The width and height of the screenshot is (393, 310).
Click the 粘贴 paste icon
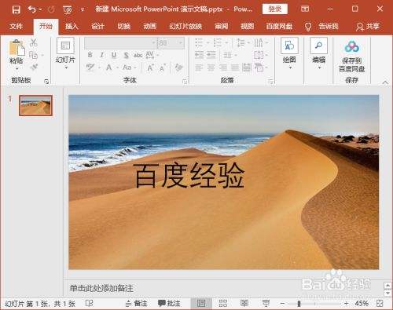(17, 48)
